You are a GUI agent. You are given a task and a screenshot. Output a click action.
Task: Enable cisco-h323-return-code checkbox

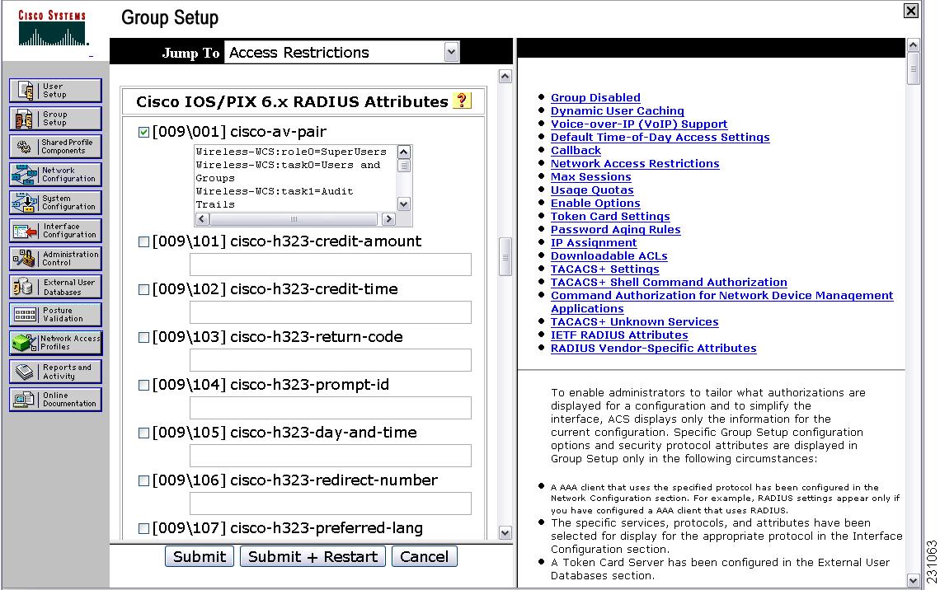click(143, 338)
